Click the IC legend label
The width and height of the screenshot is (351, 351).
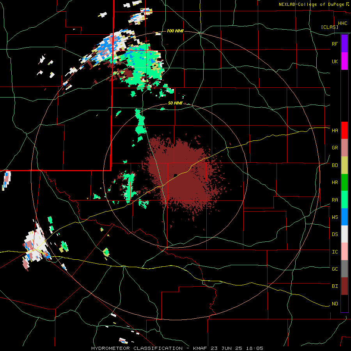[335, 252]
